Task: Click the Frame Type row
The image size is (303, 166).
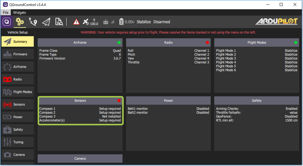Action: pyautogui.click(x=80, y=54)
